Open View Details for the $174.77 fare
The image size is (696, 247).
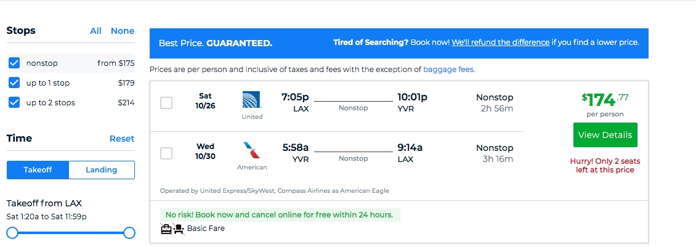tap(605, 135)
